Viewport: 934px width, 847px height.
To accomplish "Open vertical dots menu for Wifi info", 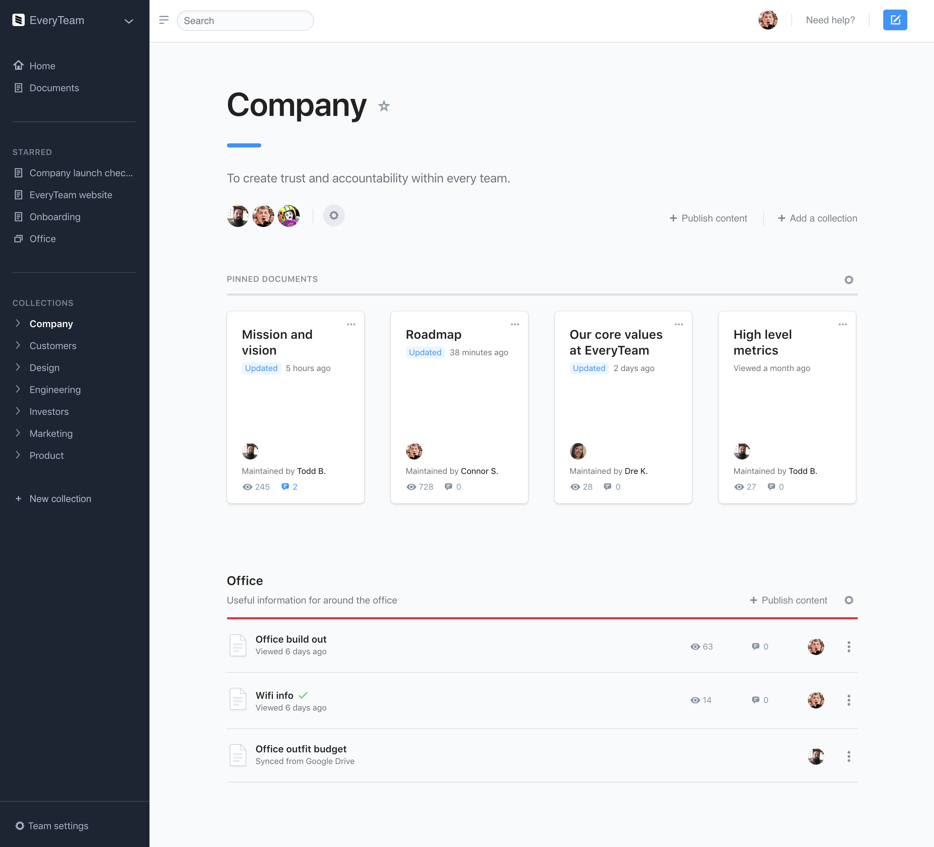I will 848,700.
